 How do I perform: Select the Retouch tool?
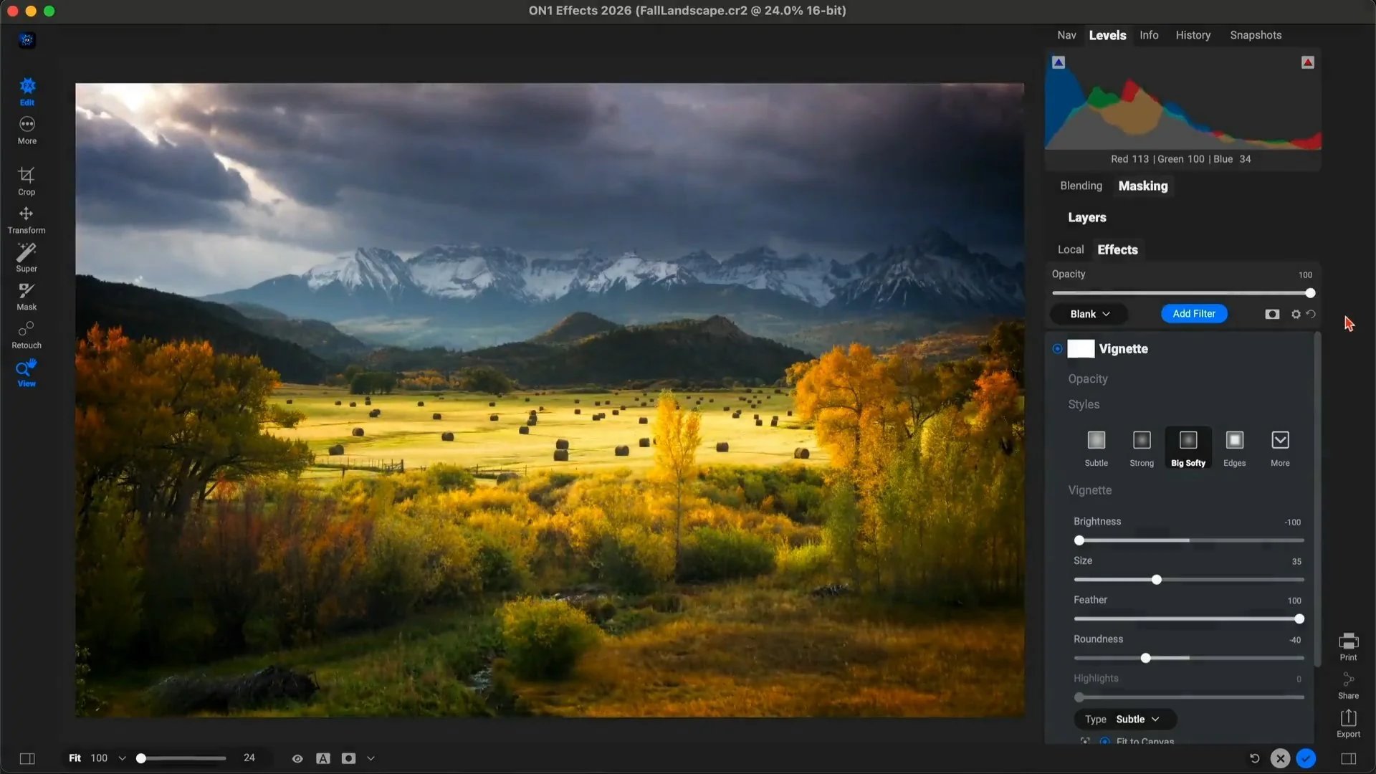coord(27,335)
